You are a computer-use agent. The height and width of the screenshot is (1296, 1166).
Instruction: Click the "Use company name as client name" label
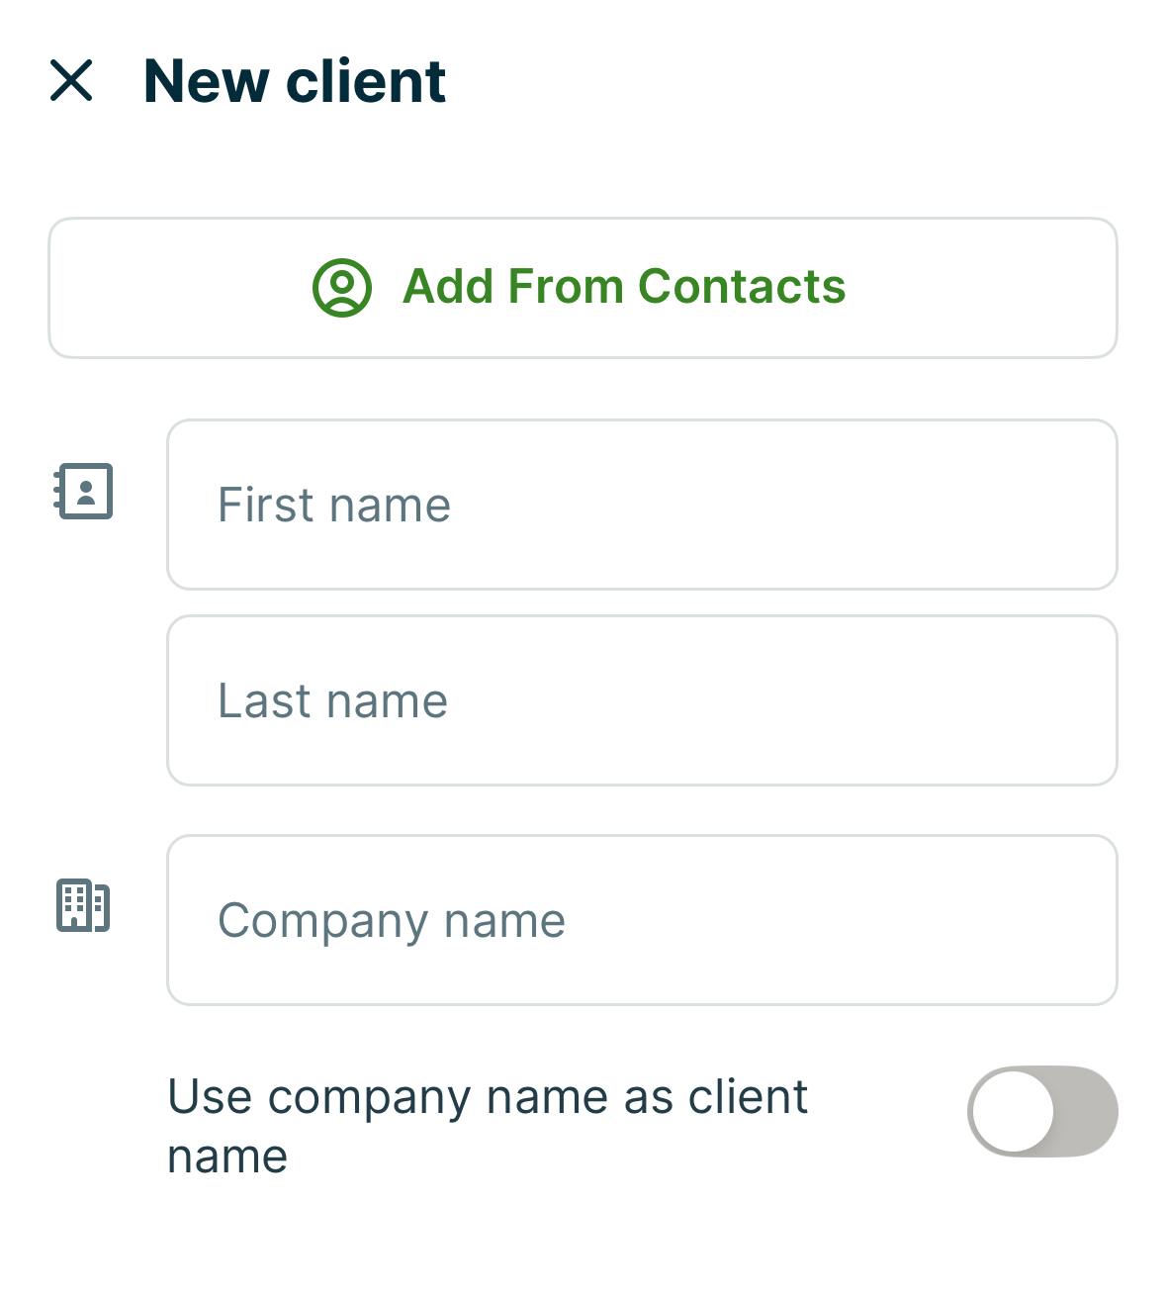[488, 1126]
